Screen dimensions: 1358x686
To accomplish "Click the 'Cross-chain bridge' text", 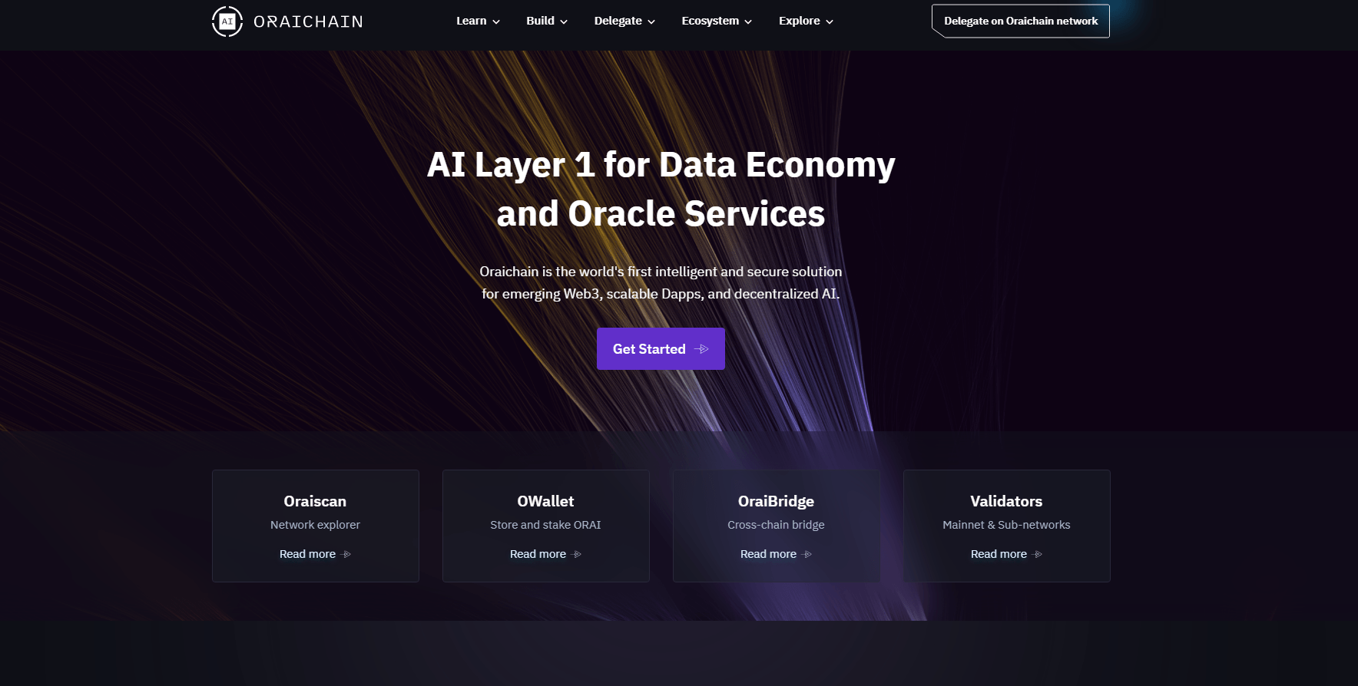I will tap(776, 525).
